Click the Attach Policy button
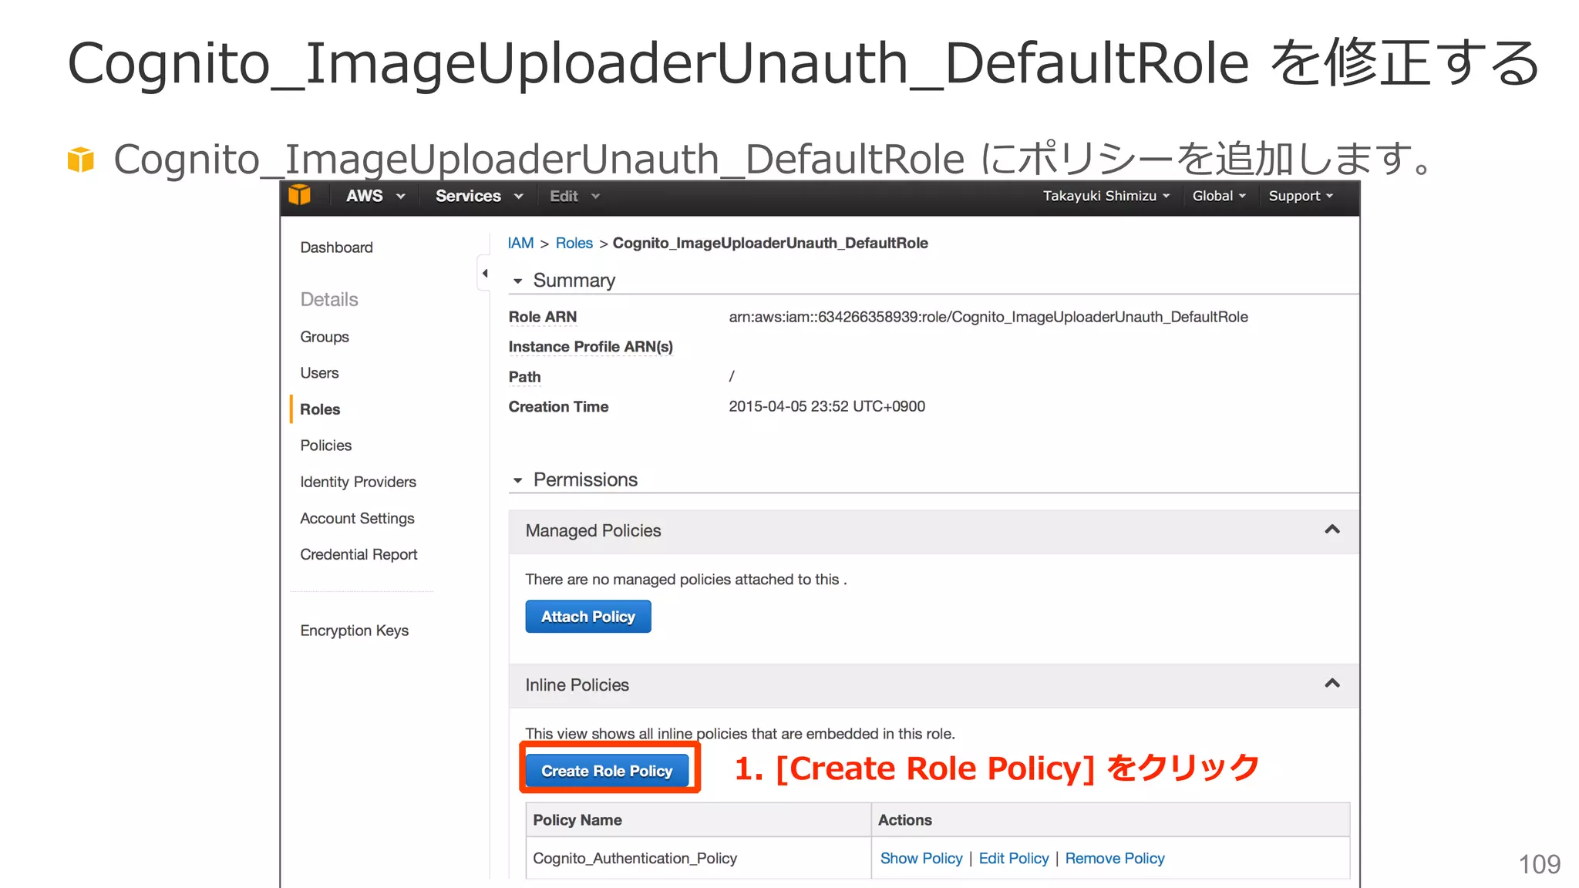The width and height of the screenshot is (1579, 888). 588,617
